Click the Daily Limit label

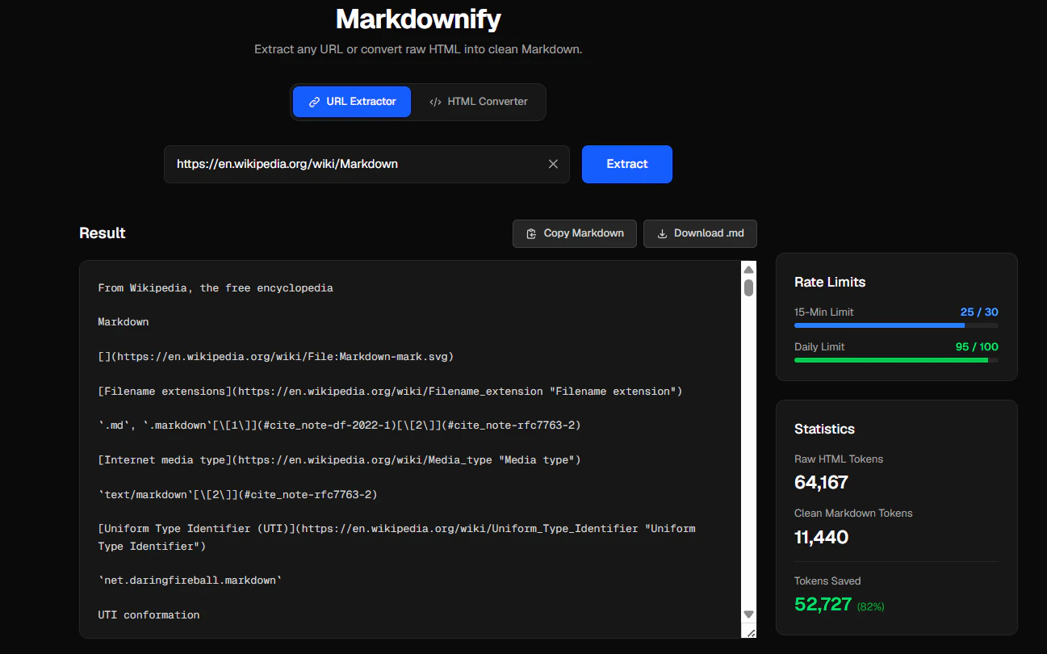(x=819, y=346)
